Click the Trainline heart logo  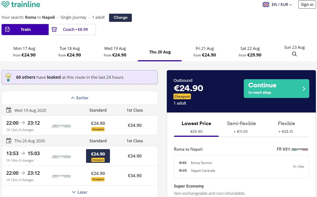pos(6,4)
